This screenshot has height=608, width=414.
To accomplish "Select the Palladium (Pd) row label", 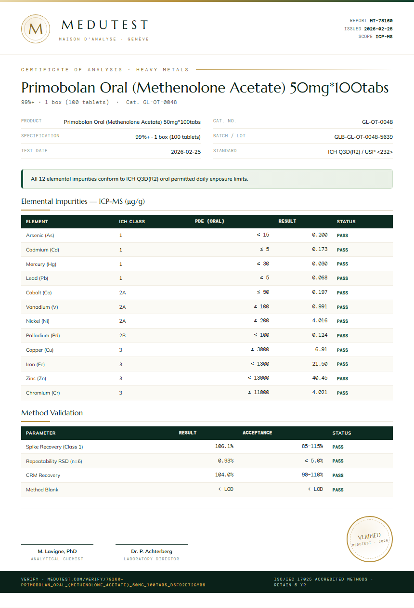I will (x=43, y=335).
